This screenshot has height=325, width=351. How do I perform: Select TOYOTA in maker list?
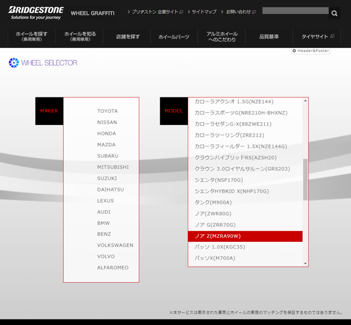click(x=107, y=111)
